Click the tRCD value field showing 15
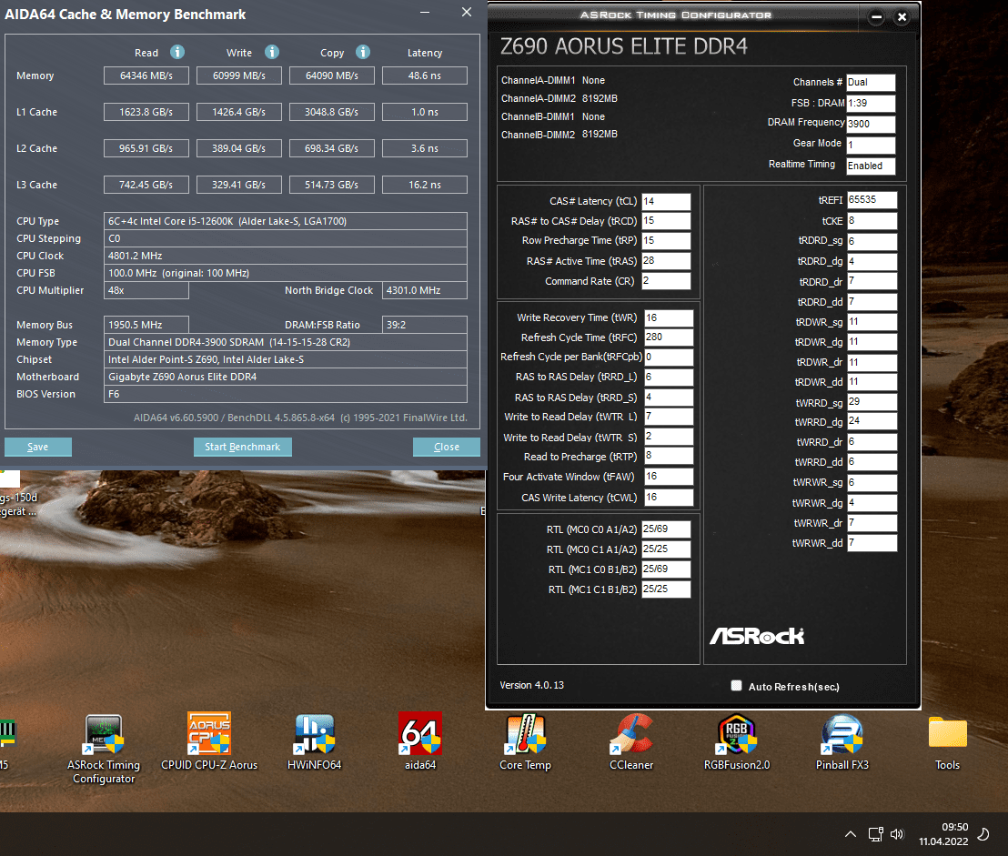The height and width of the screenshot is (856, 1008). (x=666, y=221)
